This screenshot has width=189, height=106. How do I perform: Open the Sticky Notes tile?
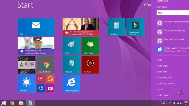90,46
